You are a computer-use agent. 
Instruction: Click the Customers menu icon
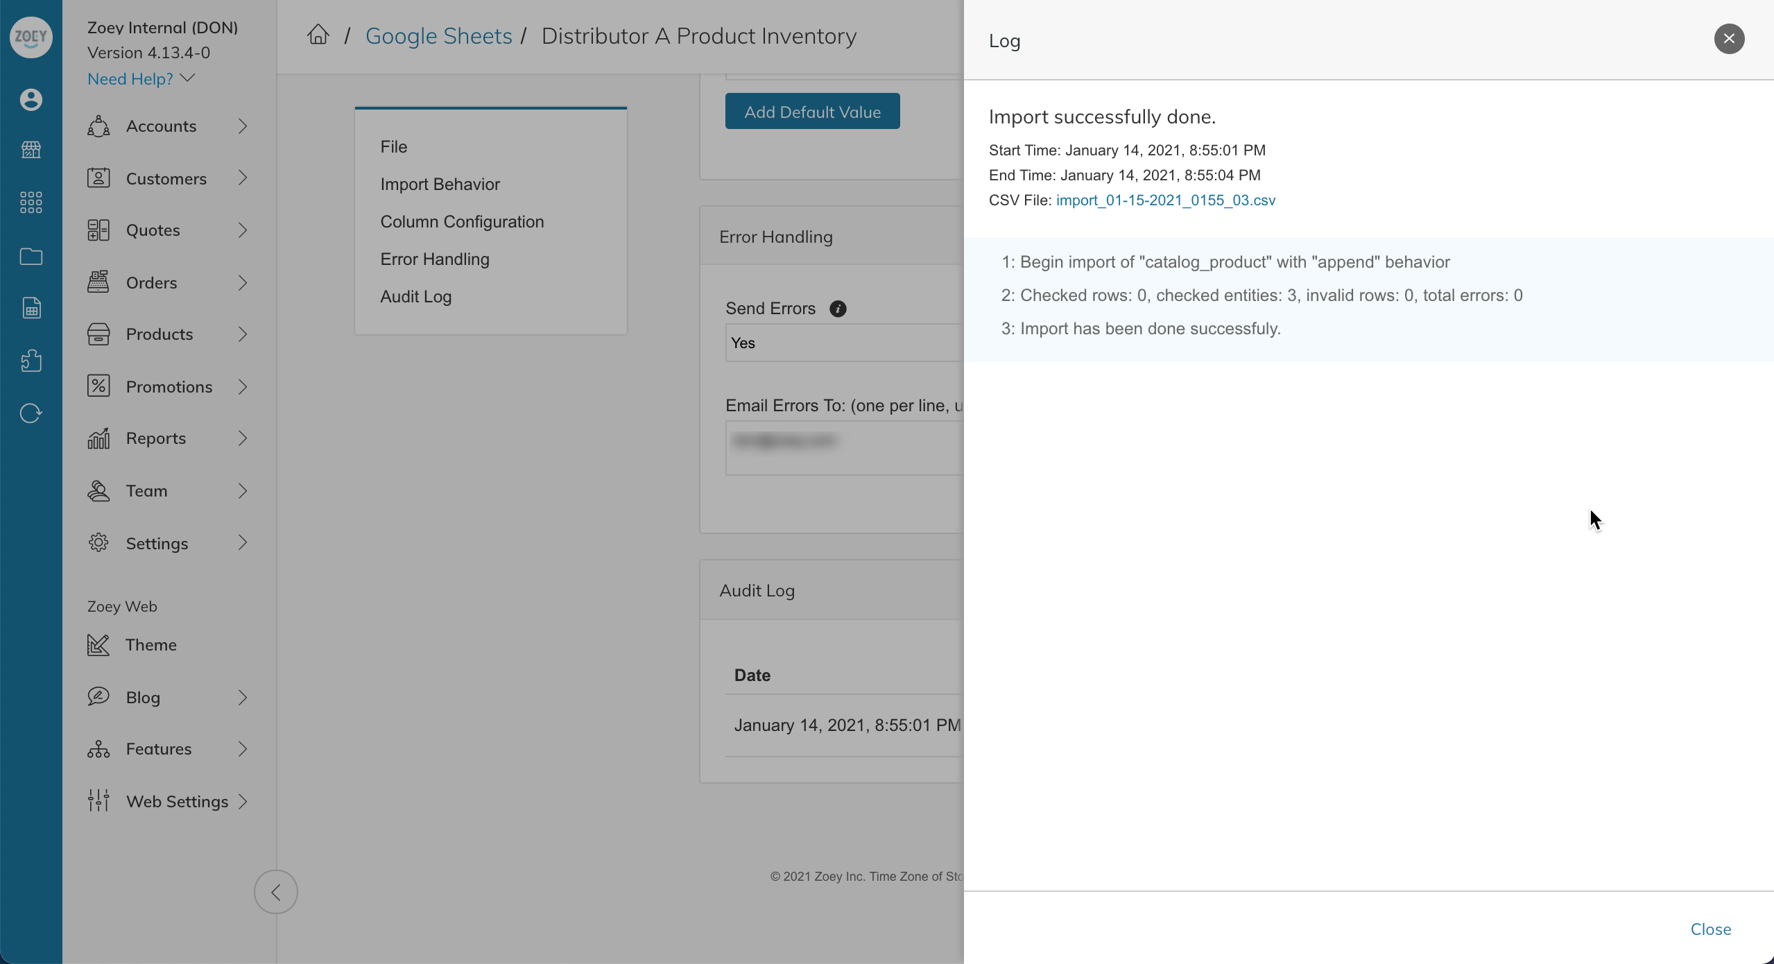pyautogui.click(x=98, y=178)
